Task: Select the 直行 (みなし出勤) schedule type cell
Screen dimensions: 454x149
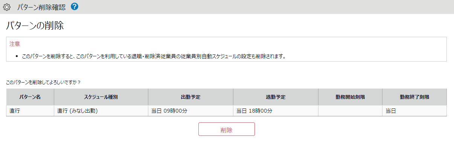Action: tap(101, 111)
